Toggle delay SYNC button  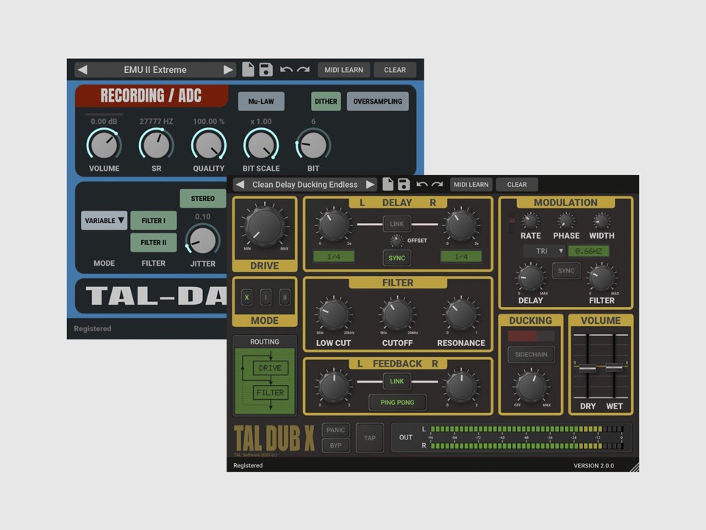point(396,258)
